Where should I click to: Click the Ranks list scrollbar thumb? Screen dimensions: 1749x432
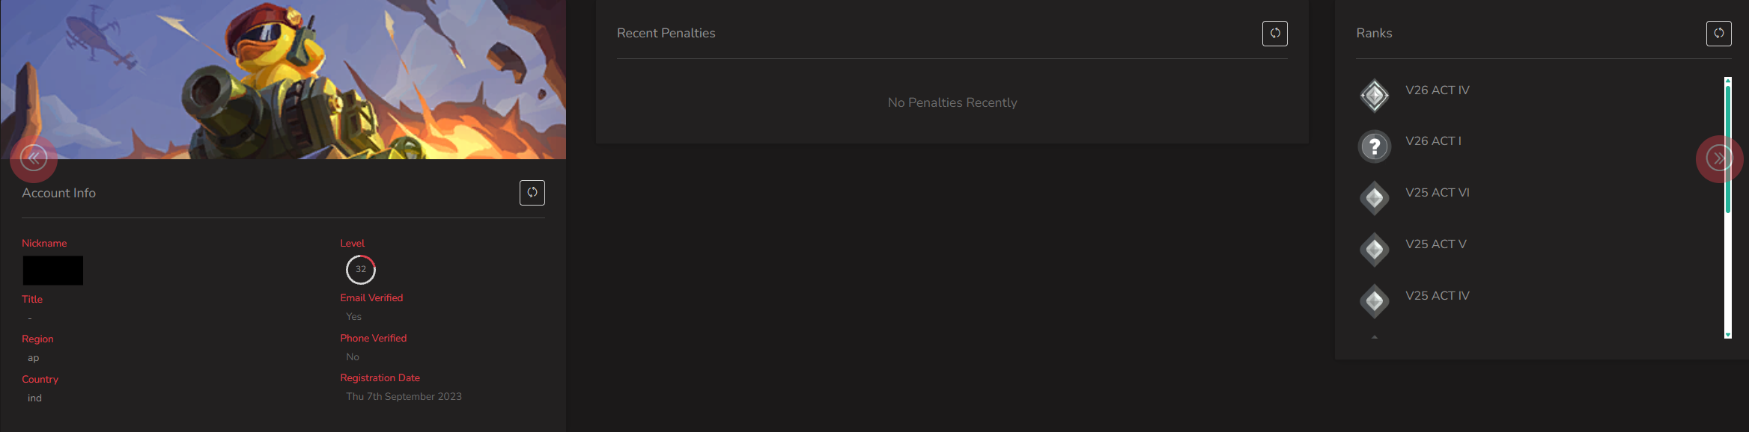tap(1728, 149)
